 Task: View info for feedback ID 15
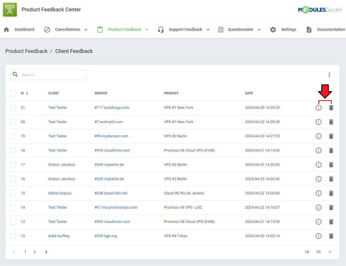coord(319,193)
